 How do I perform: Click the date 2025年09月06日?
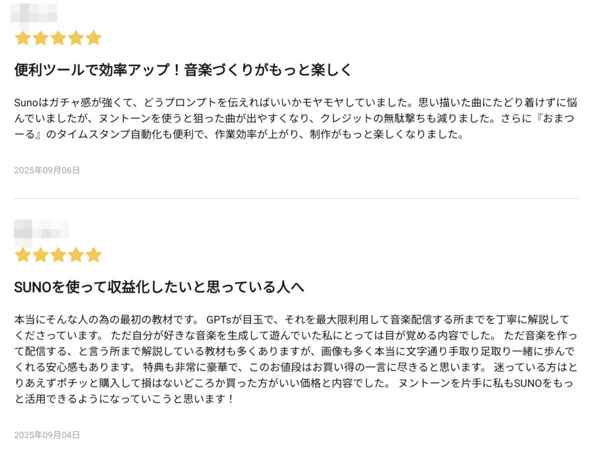click(x=47, y=170)
